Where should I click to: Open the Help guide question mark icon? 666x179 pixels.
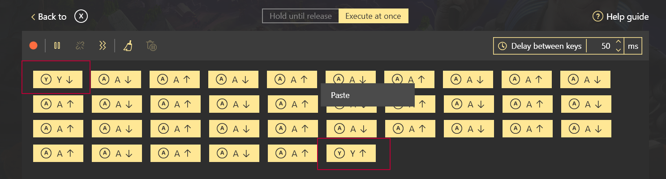click(x=597, y=17)
